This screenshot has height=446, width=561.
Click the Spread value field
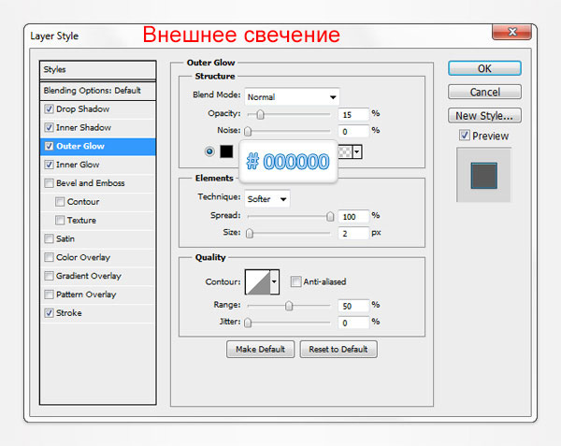(353, 216)
